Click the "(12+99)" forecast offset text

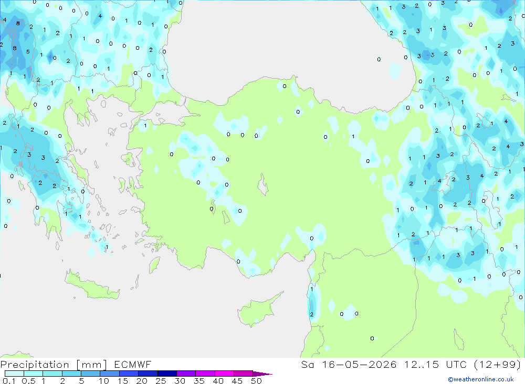[x=498, y=364]
